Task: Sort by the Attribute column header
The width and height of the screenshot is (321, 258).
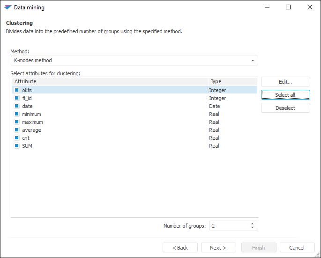Action: click(x=110, y=81)
